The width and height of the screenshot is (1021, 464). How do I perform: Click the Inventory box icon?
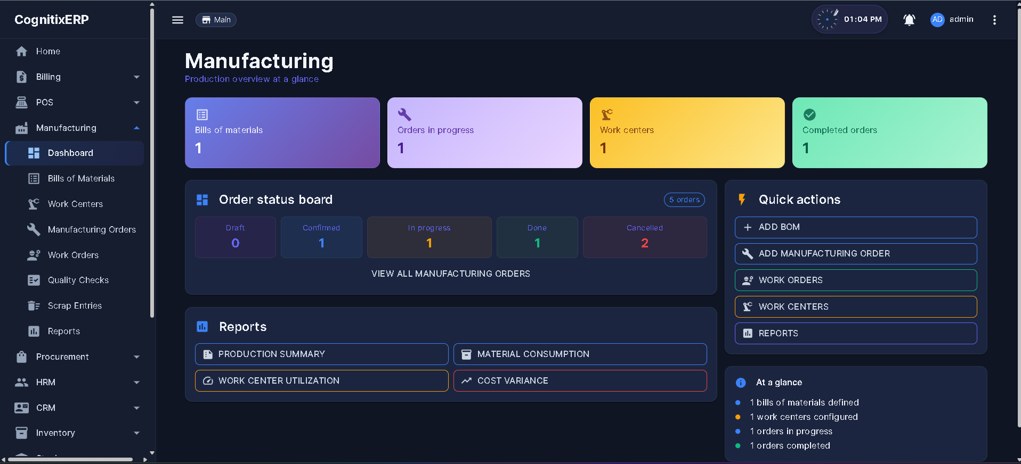tap(21, 433)
